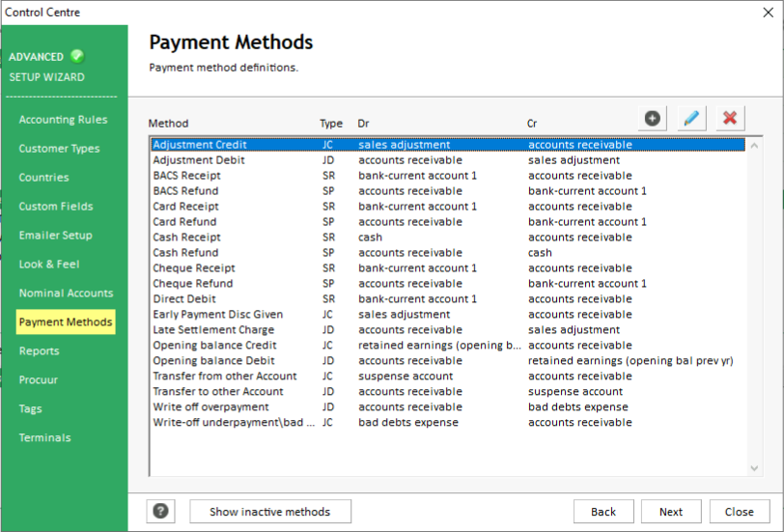784x532 pixels.
Task: Click the Next button
Action: click(x=671, y=512)
